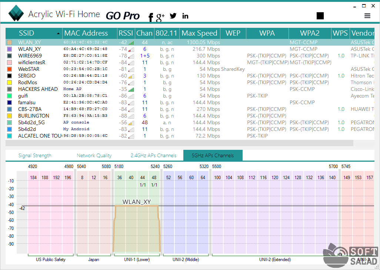This screenshot has width=380, height=270.
Task: Select the RodMos network name
Action: (27, 82)
